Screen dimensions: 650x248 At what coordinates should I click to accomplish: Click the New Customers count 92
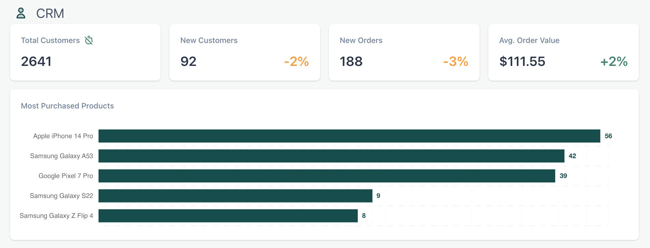188,61
